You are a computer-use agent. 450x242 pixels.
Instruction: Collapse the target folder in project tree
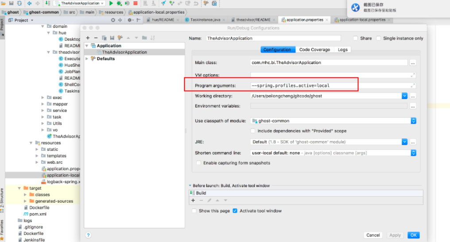pos(19,188)
